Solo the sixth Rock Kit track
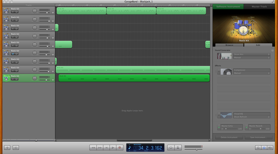 [16, 54]
